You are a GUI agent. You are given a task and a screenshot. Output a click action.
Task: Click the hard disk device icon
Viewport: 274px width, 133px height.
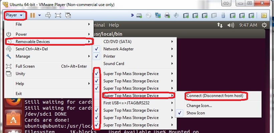click(139, 16)
